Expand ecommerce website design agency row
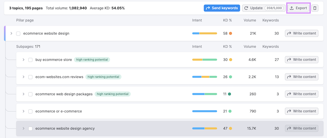Image resolution: width=327 pixels, height=138 pixels. (x=24, y=129)
